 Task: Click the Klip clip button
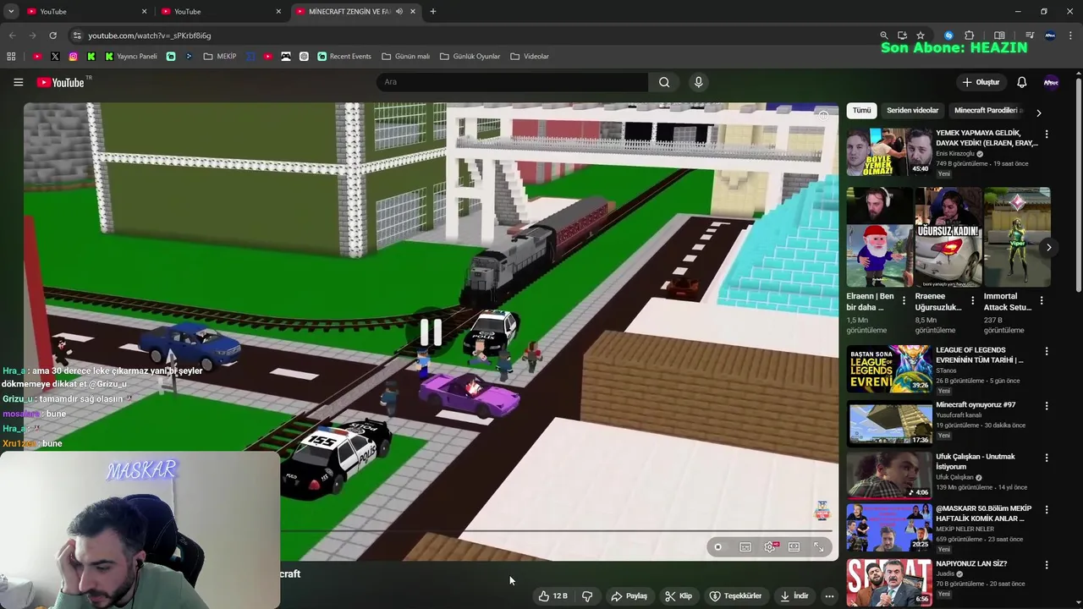coord(679,596)
